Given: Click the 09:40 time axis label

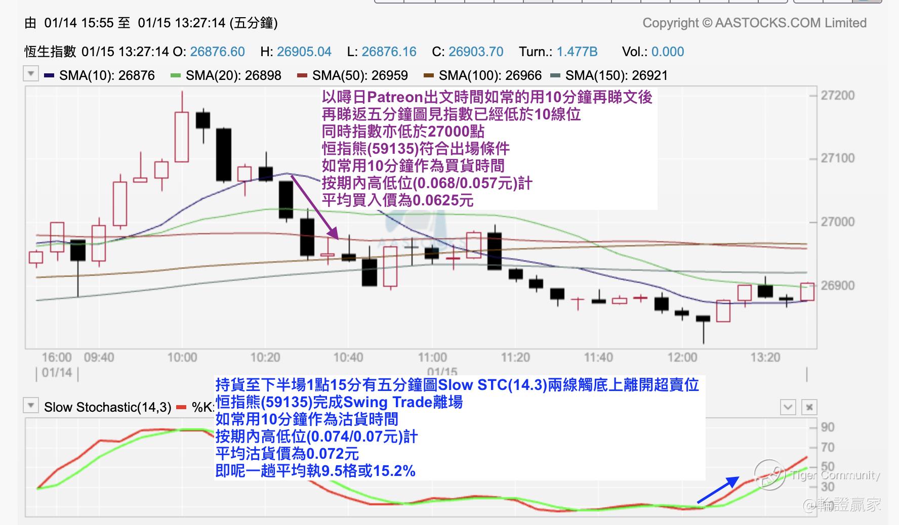Looking at the screenshot, I should [x=99, y=358].
